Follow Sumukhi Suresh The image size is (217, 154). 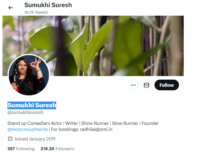(167, 85)
